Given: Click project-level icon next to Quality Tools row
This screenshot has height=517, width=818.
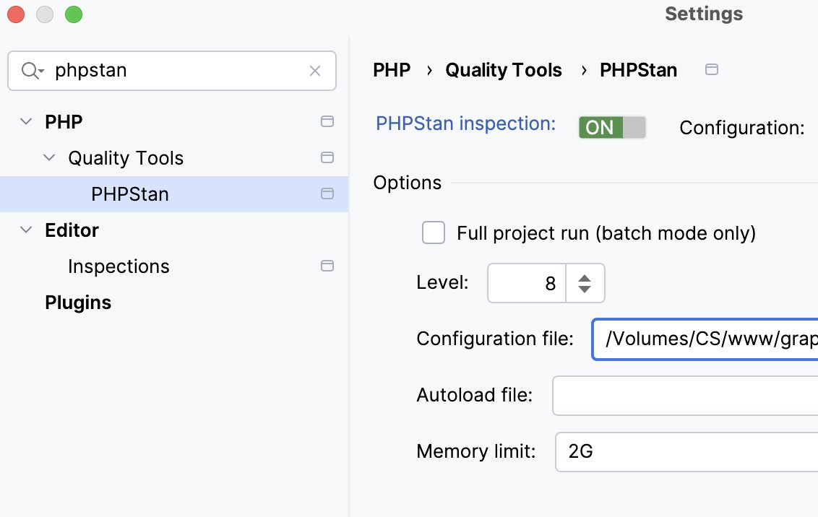Looking at the screenshot, I should [327, 157].
